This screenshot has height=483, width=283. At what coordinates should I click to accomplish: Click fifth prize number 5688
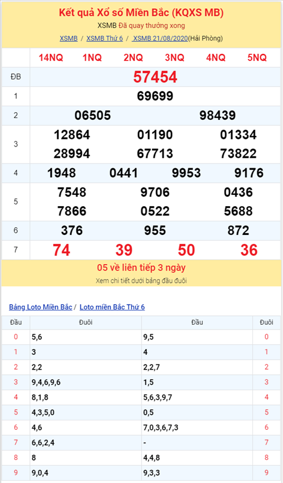(x=238, y=211)
